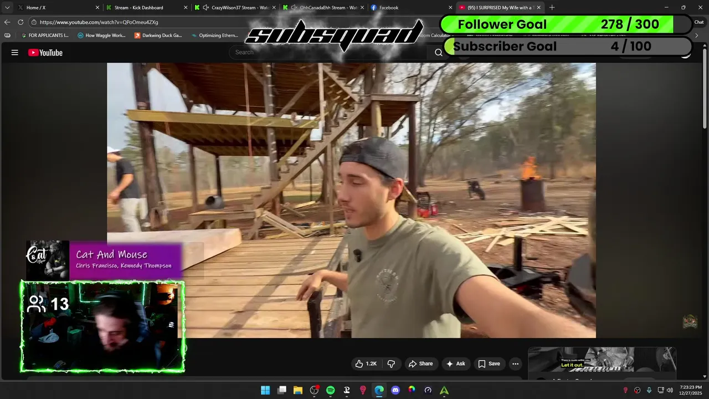Open the 'Darkwing Duck Ga...' bookmark
This screenshot has height=399, width=709.
coord(158,35)
